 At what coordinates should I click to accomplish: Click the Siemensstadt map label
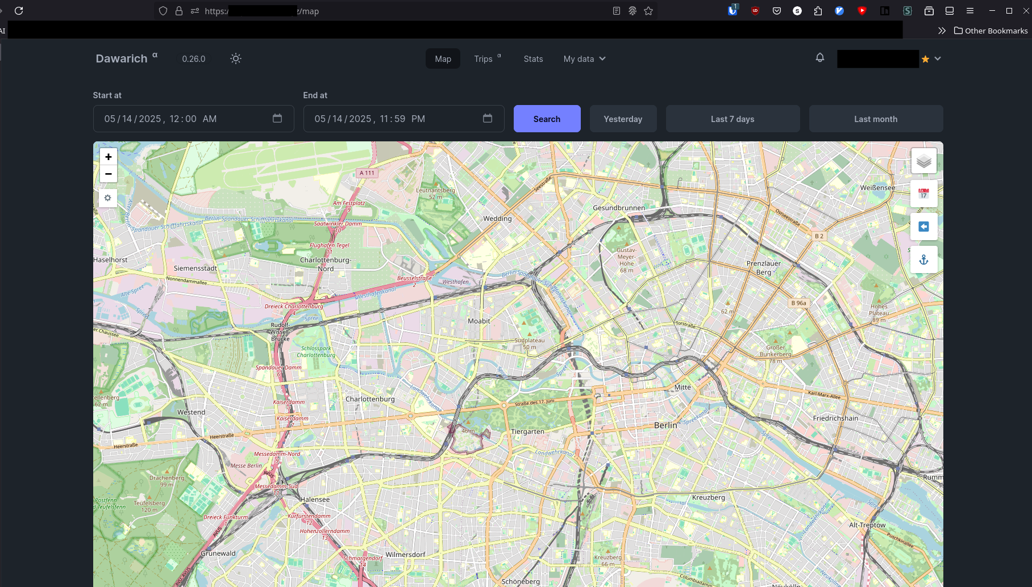click(195, 268)
